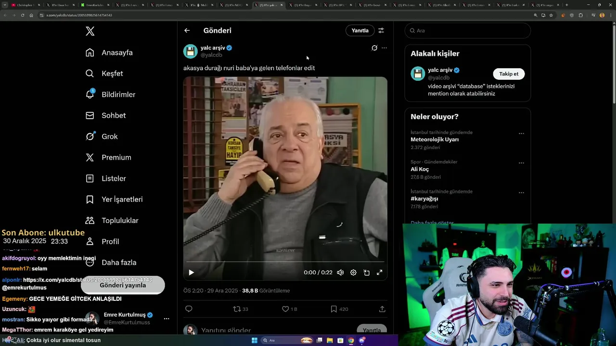Image resolution: width=616 pixels, height=346 pixels.
Task: Open more options for Meteorolojik Uyarı trend
Action: [521, 134]
